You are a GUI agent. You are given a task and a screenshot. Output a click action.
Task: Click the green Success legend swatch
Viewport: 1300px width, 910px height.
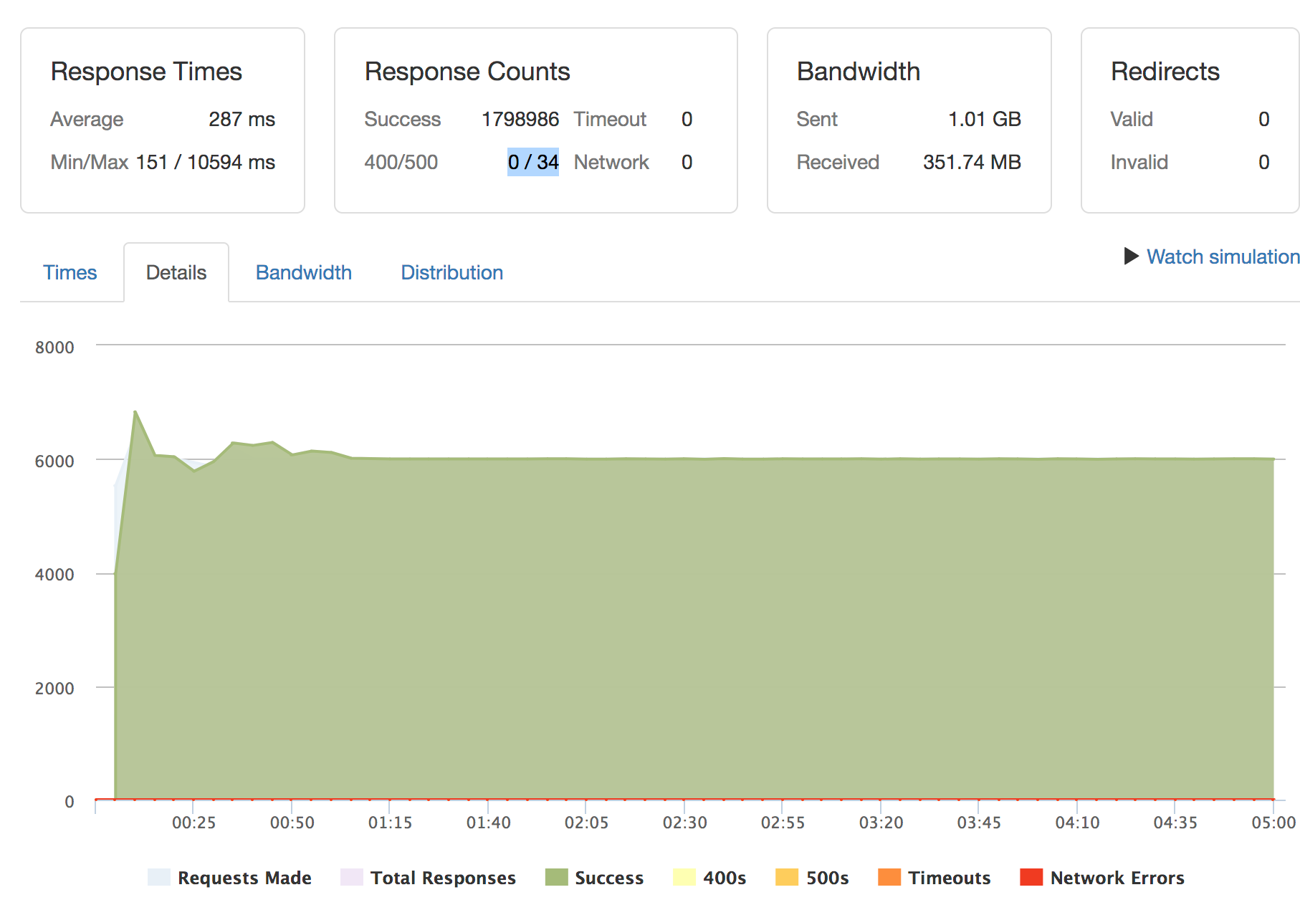tap(556, 877)
